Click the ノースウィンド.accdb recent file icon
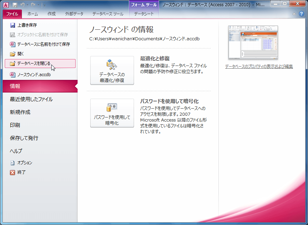 coord(13,75)
